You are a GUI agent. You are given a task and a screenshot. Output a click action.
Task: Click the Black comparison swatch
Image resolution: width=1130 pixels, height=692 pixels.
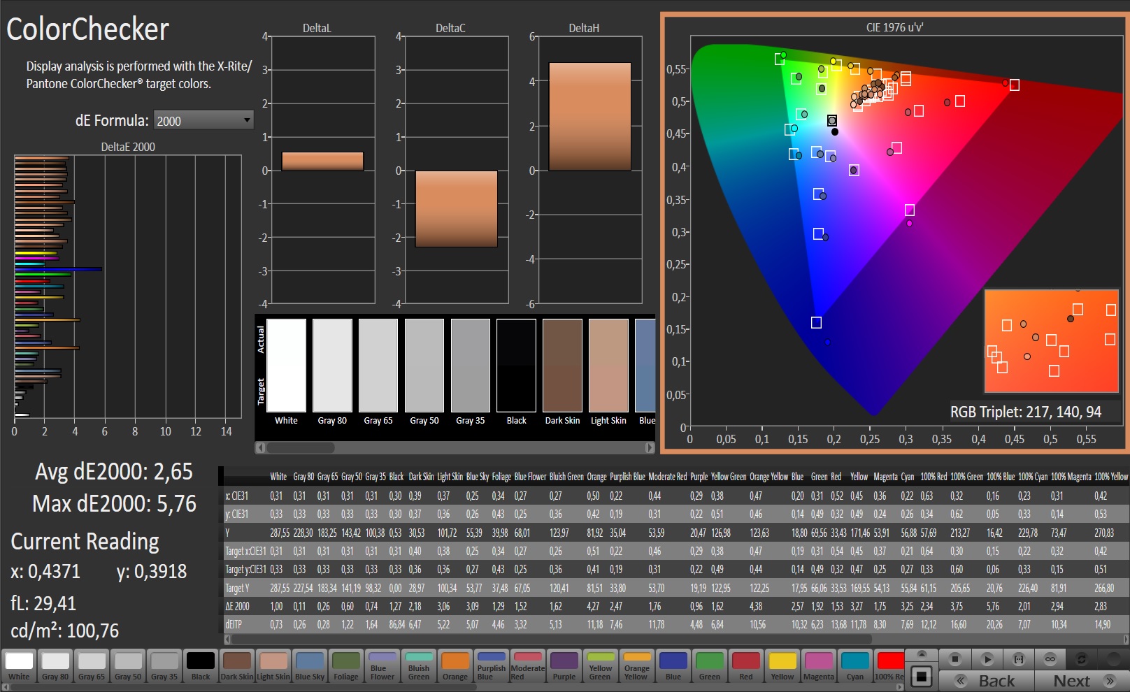[x=517, y=366]
